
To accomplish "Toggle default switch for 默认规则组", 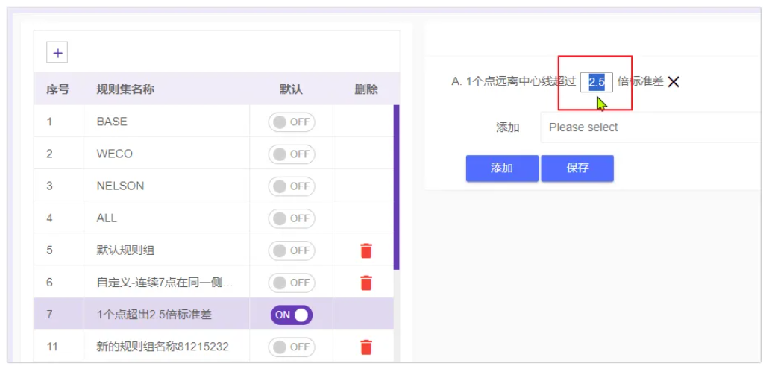I will click(x=292, y=250).
